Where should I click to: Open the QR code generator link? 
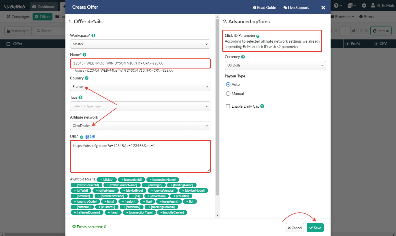click(x=90, y=136)
